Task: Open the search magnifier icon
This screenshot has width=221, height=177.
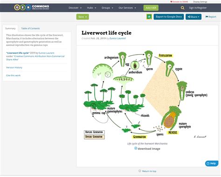Action: point(183,8)
